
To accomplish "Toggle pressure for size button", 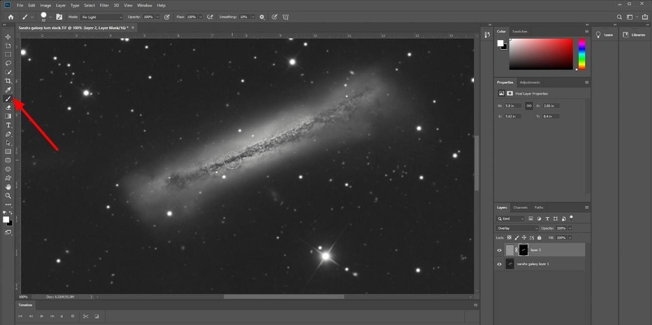I will (x=274, y=17).
